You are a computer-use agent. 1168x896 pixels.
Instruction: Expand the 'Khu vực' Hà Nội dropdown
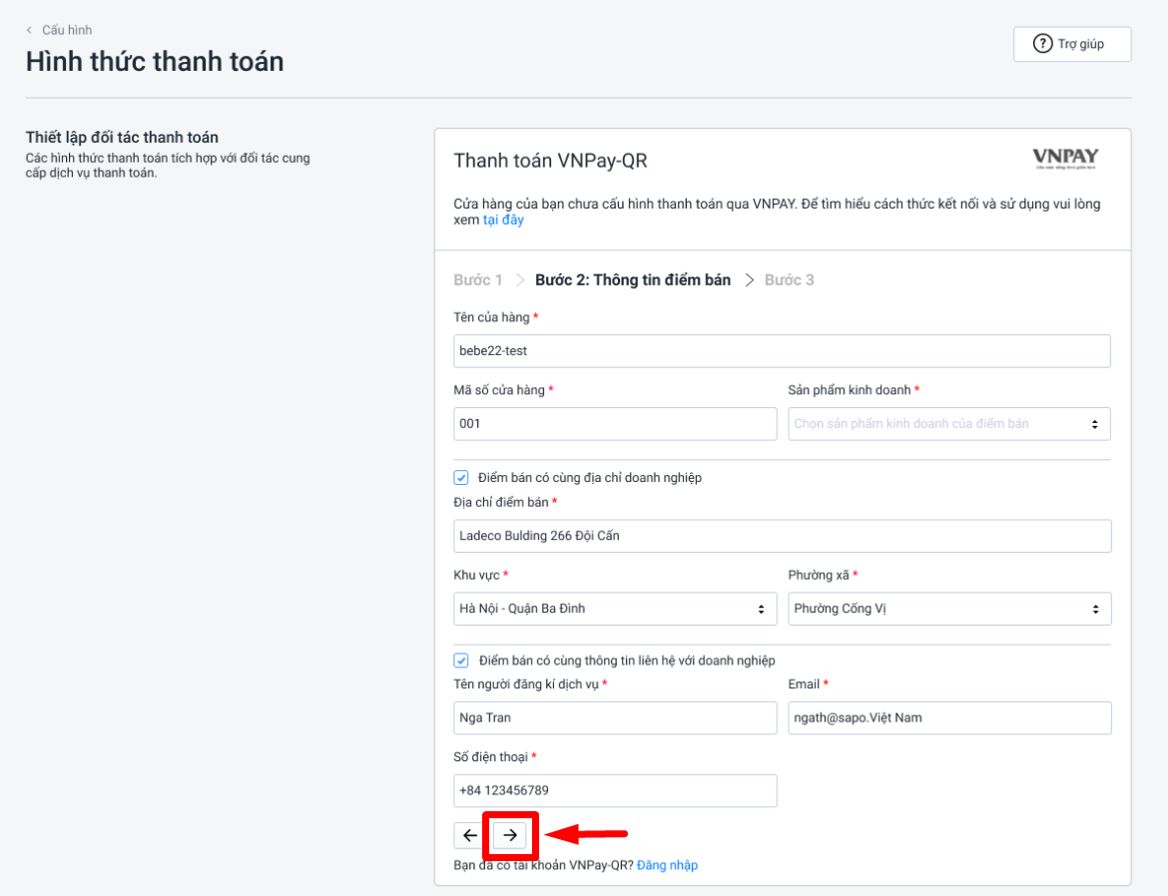click(614, 609)
